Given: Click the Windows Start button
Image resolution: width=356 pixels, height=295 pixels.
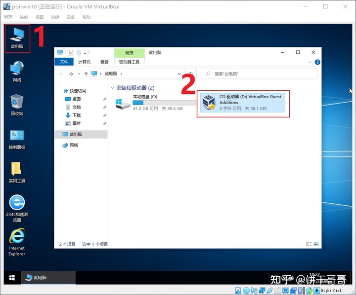Looking at the screenshot, I should [12, 278].
